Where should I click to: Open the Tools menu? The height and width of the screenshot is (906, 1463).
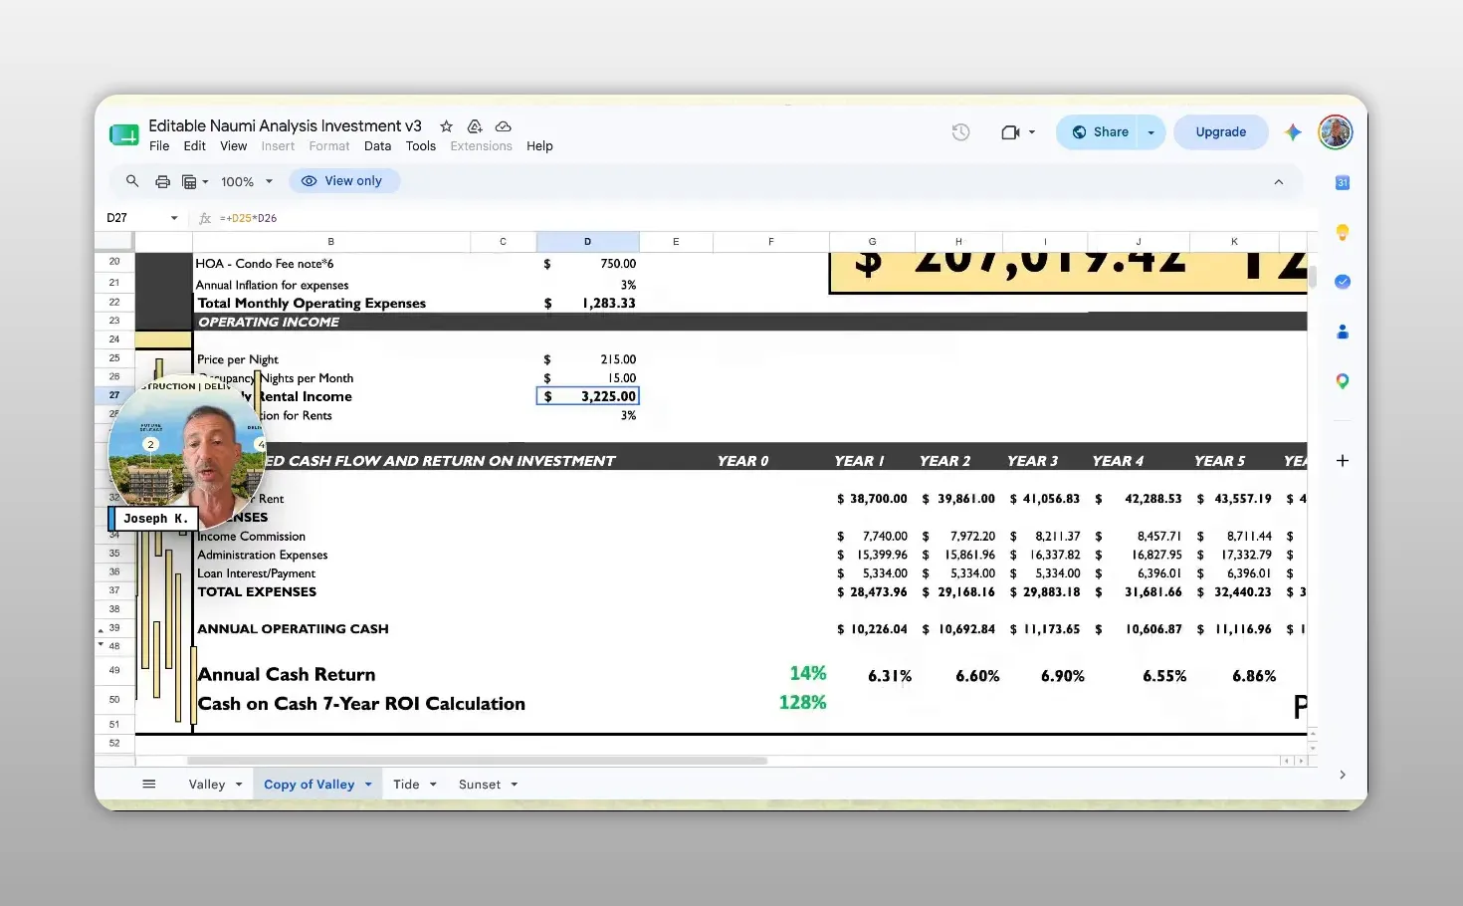tap(421, 146)
